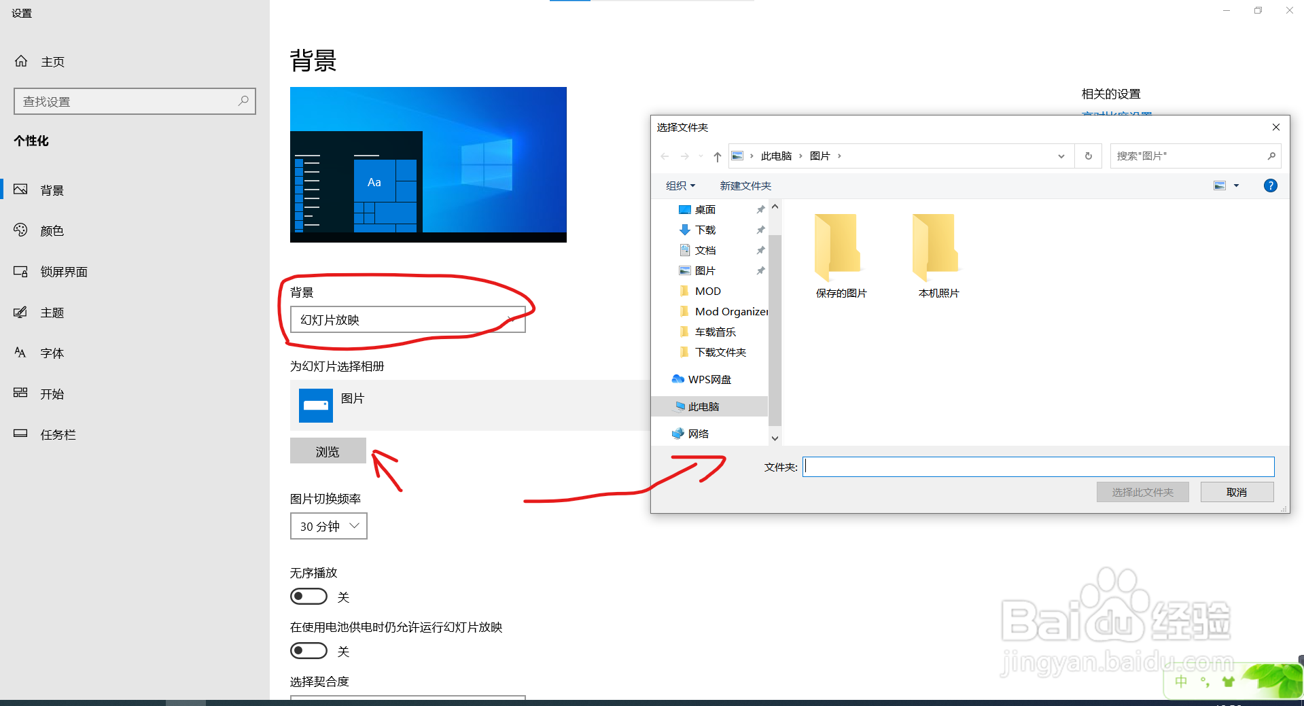Toggle the 无序播放 switch

pos(309,597)
